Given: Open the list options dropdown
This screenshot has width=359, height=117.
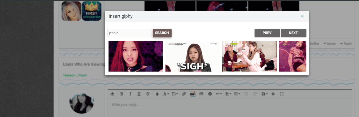Looking at the screenshot, I should 237,94.
